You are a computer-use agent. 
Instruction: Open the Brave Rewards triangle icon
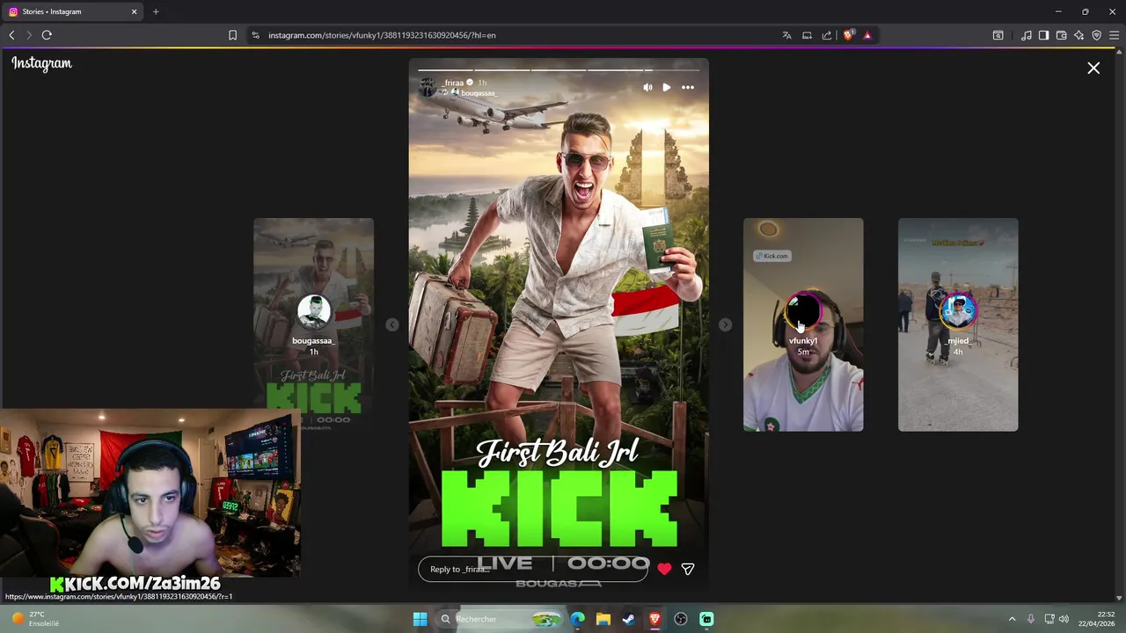(x=867, y=35)
